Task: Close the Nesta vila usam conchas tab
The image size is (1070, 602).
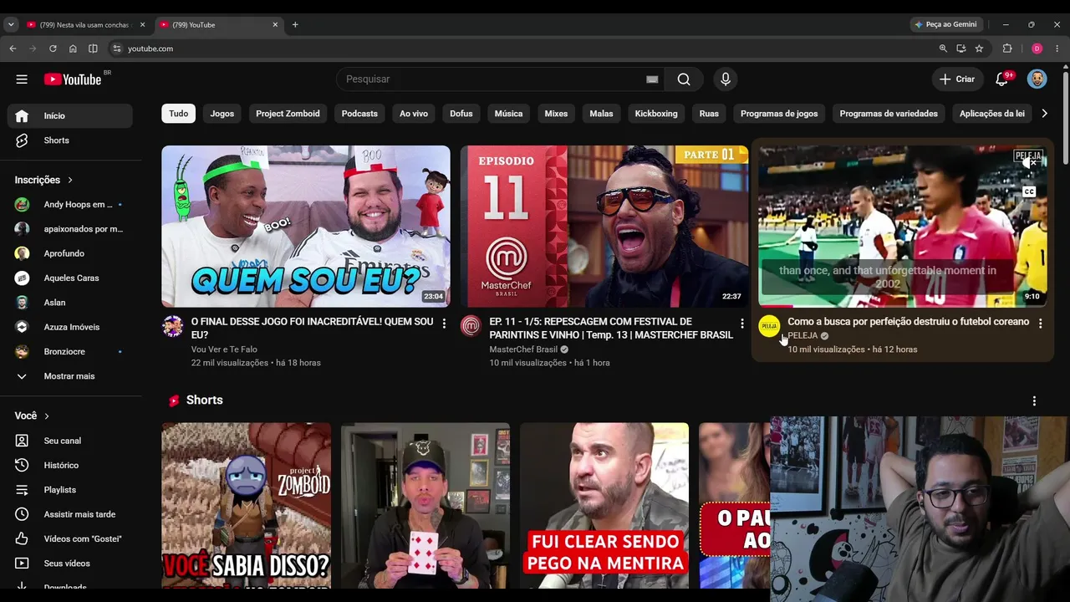Action: (x=143, y=25)
